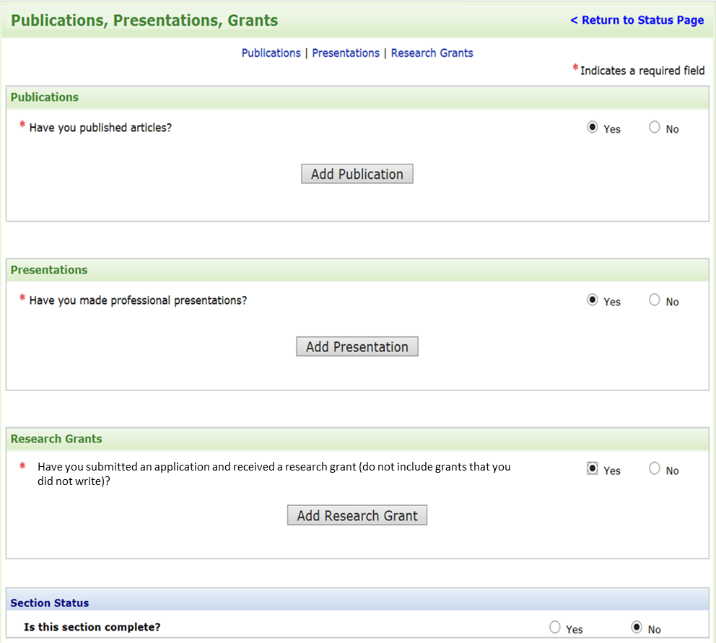Go to Research Grants top navigation link
The image size is (716, 643).
click(432, 53)
